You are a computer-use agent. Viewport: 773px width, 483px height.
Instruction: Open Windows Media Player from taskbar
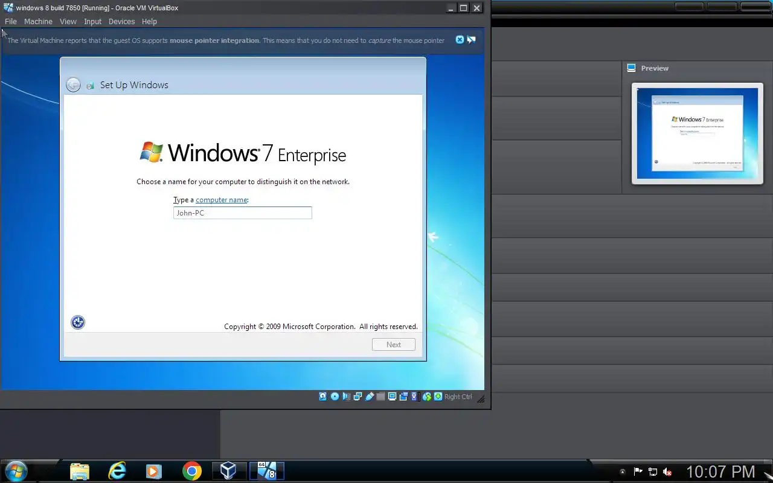[x=154, y=471]
